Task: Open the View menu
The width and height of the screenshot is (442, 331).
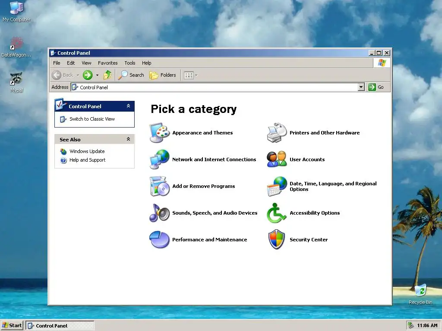Action: [86, 63]
